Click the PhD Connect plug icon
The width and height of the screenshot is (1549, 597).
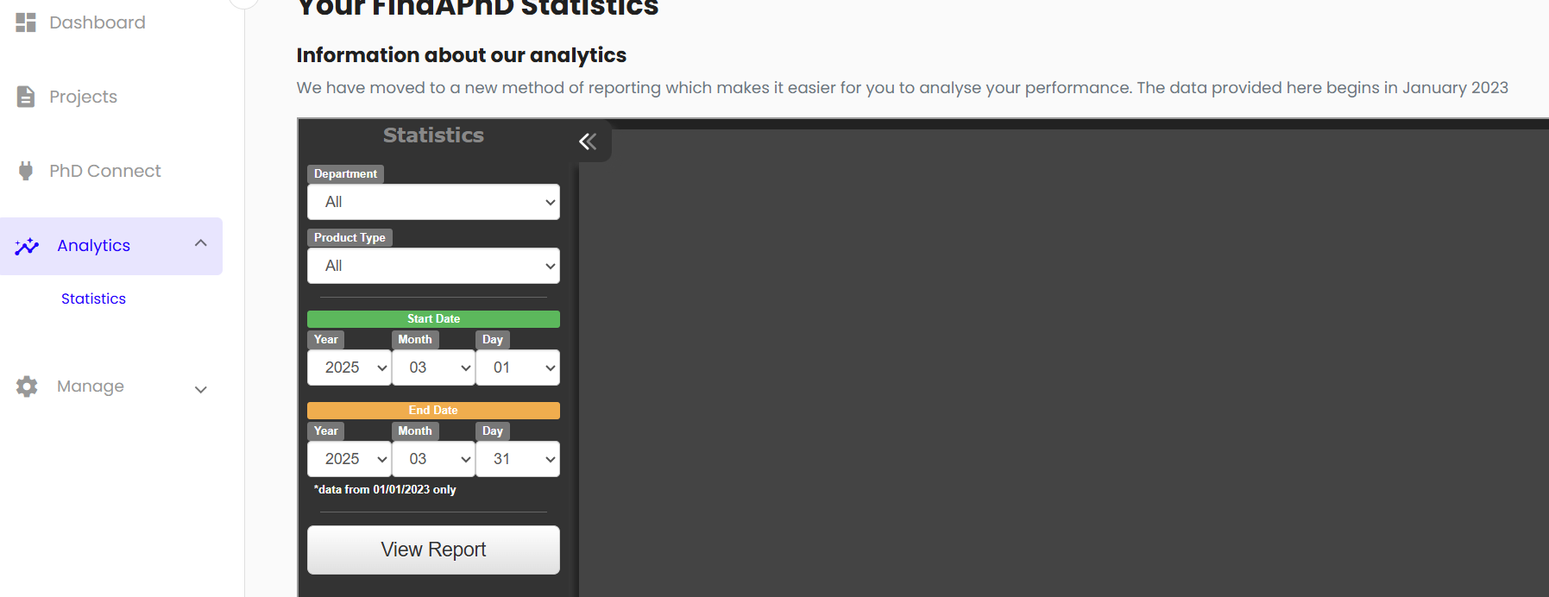[25, 171]
